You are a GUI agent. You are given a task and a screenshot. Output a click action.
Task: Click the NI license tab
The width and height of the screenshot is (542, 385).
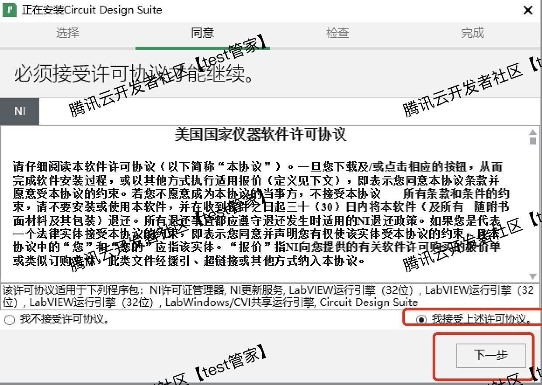[20, 111]
